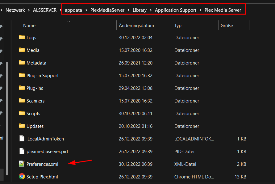Select the Scanners folder name
Image resolution: width=275 pixels, height=184 pixels.
coord(35,101)
